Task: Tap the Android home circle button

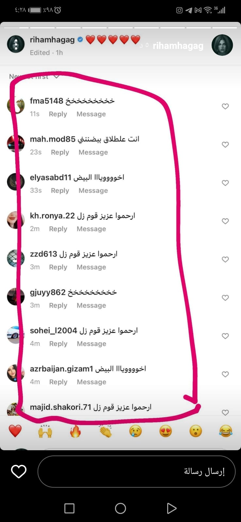Action: (120, 508)
